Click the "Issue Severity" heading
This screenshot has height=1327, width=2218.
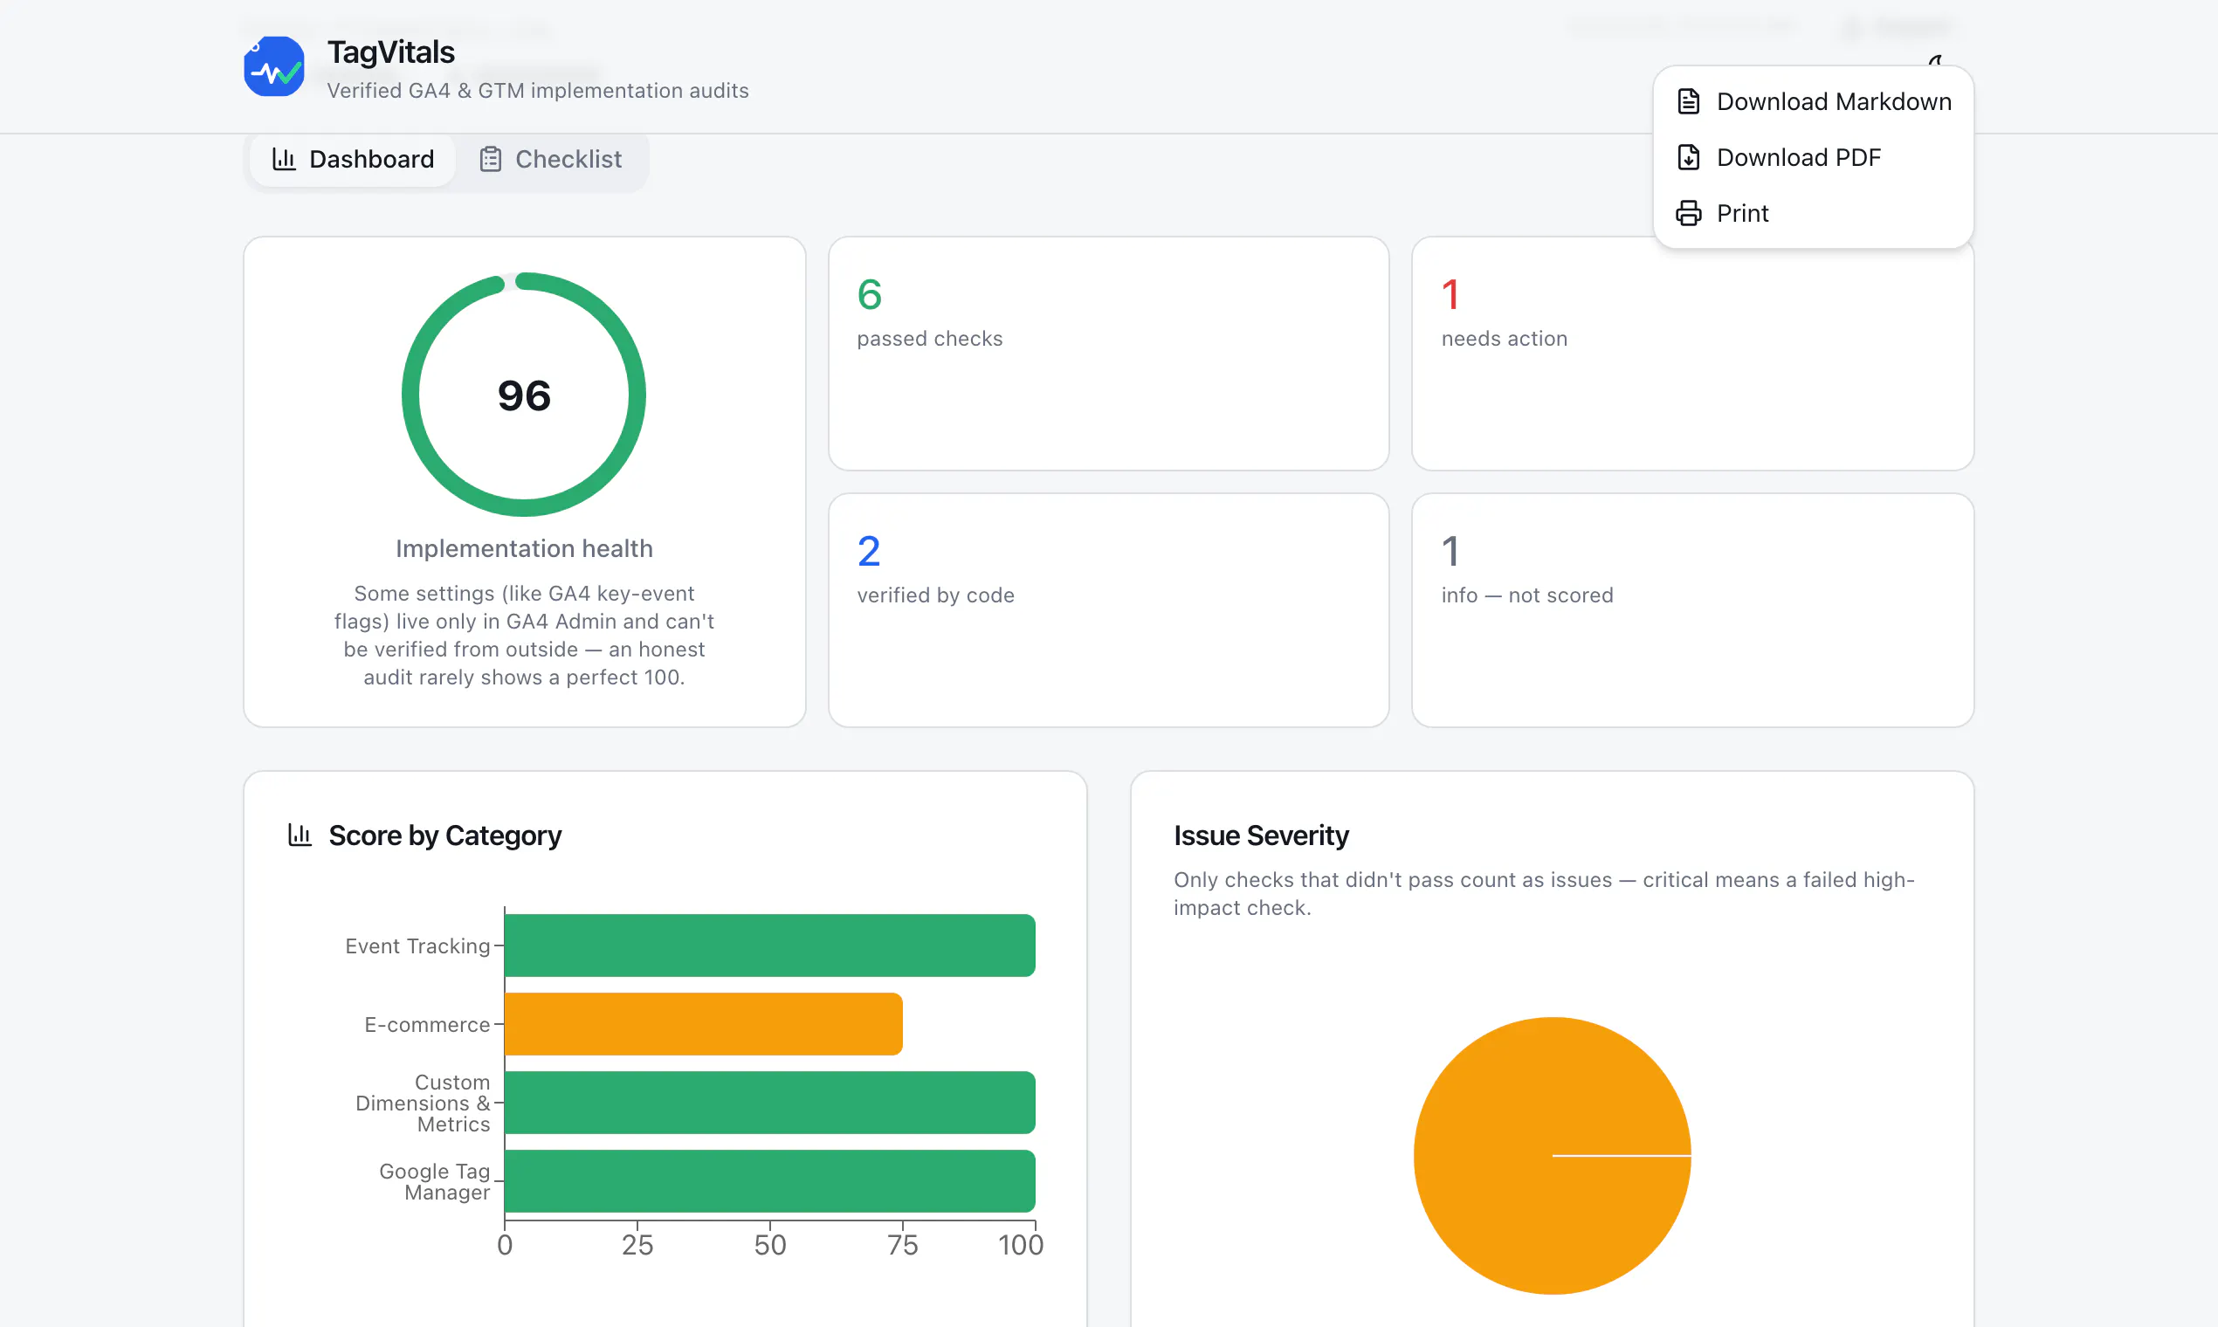(1261, 835)
